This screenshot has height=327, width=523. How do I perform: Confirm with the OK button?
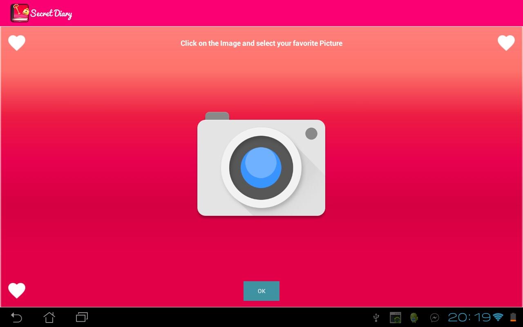pyautogui.click(x=261, y=291)
